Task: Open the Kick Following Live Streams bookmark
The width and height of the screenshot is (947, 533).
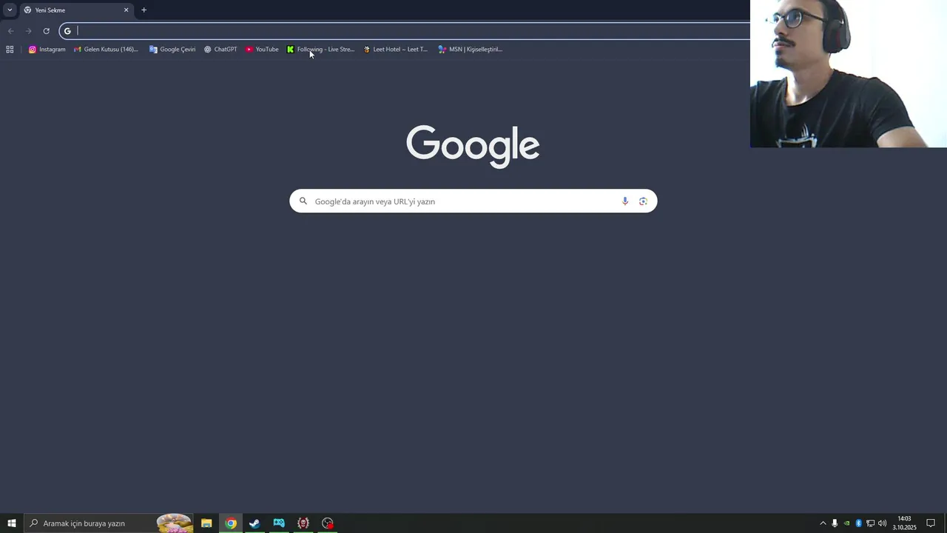Action: point(320,50)
